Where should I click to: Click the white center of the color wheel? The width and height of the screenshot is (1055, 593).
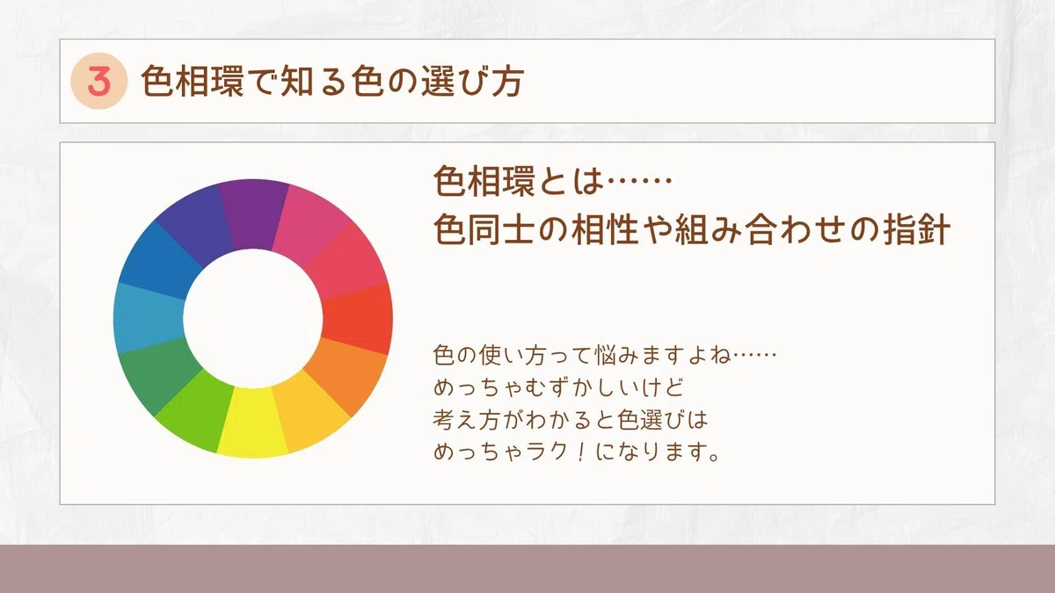coord(253,318)
